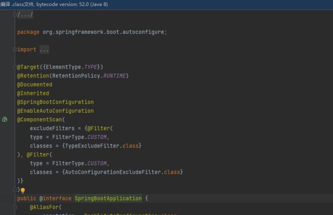Collapse the annotation block at @Target

(x=15, y=67)
